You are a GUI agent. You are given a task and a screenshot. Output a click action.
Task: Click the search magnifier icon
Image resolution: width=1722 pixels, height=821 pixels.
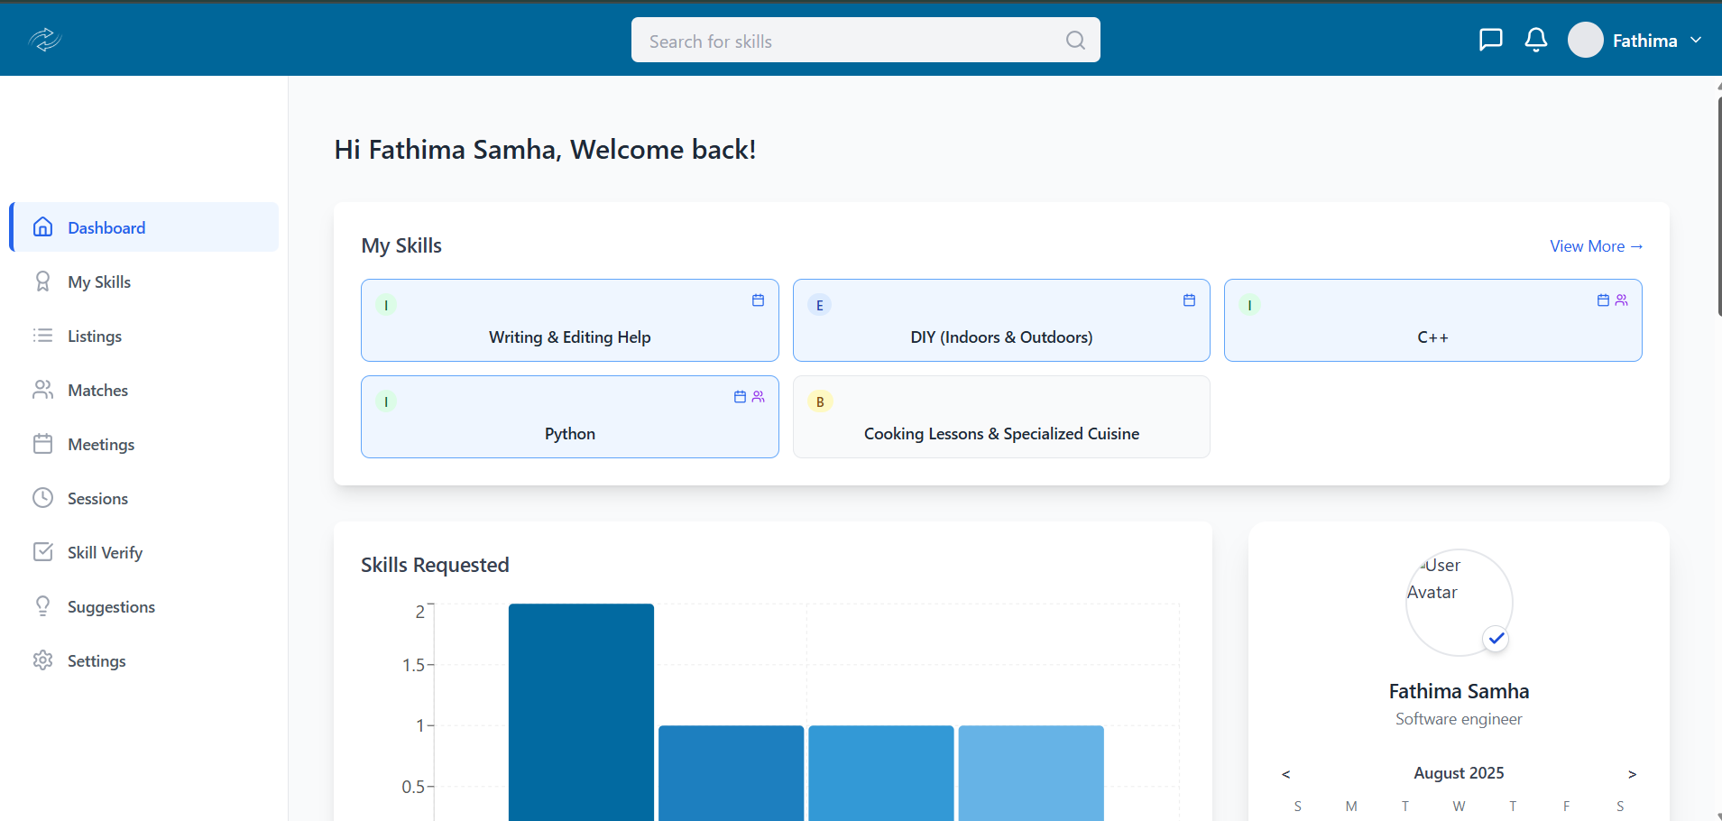(x=1074, y=40)
